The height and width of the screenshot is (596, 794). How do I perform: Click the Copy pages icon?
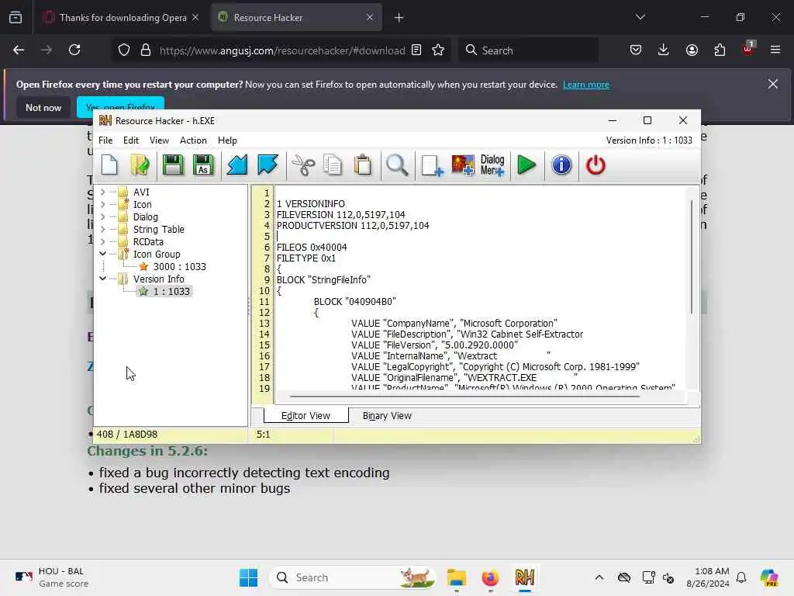pyautogui.click(x=333, y=165)
